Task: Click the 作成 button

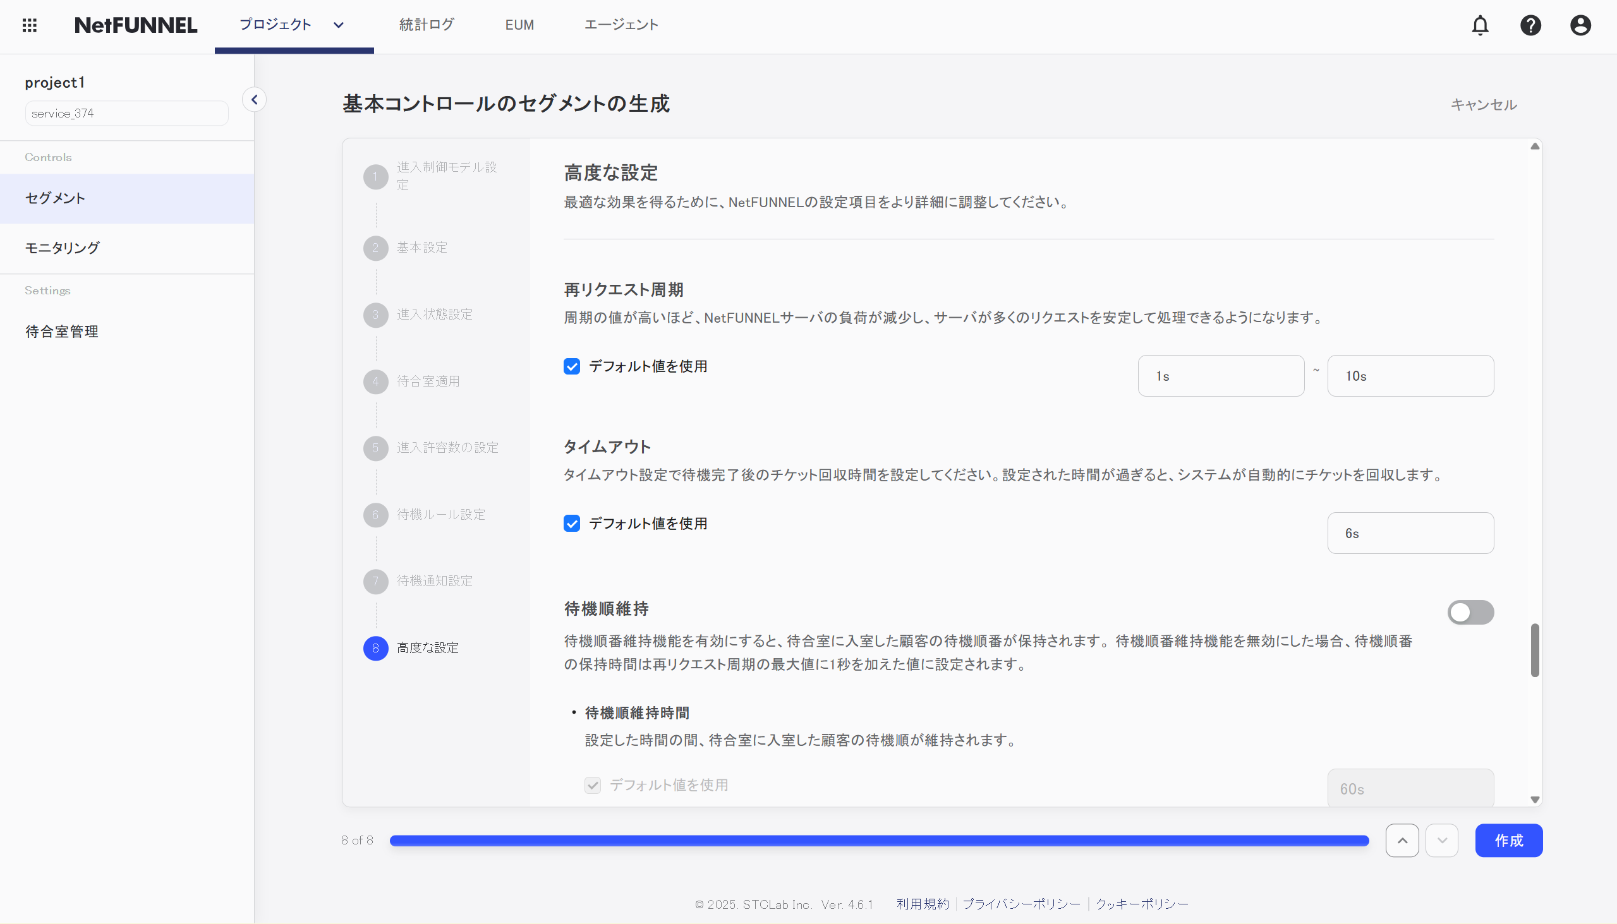Action: [x=1508, y=840]
